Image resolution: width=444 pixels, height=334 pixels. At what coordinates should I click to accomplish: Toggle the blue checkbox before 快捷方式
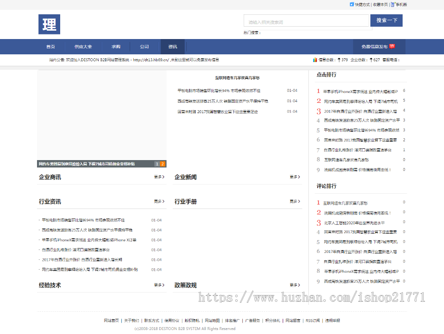click(352, 4)
